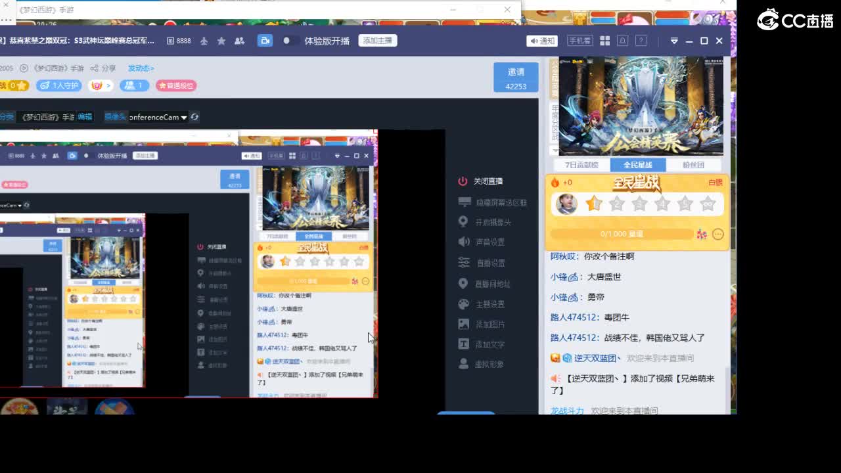The width and height of the screenshot is (841, 473).
Task: Switch to the 7日贡献榜 tab
Action: point(581,165)
